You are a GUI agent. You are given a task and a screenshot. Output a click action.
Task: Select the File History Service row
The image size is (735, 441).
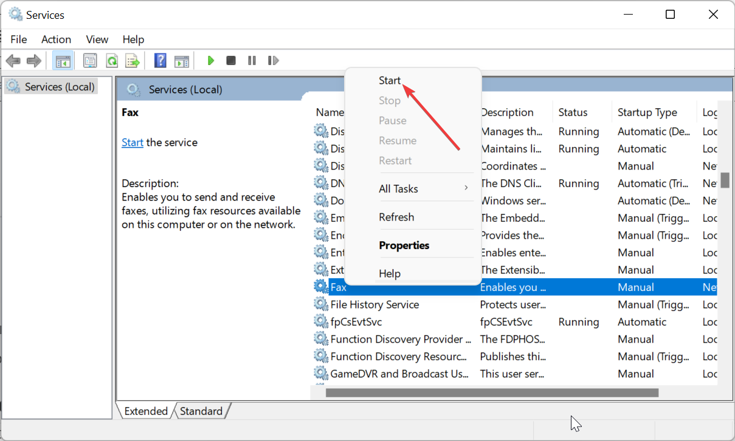pos(515,304)
